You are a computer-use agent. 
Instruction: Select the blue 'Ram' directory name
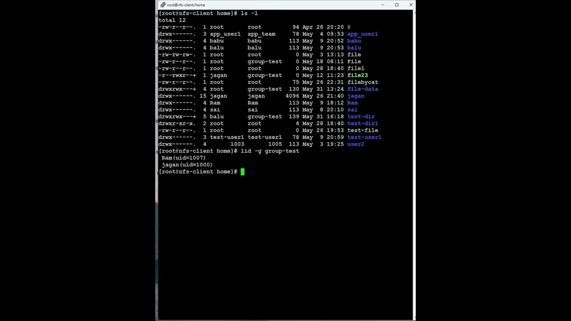tap(352, 103)
